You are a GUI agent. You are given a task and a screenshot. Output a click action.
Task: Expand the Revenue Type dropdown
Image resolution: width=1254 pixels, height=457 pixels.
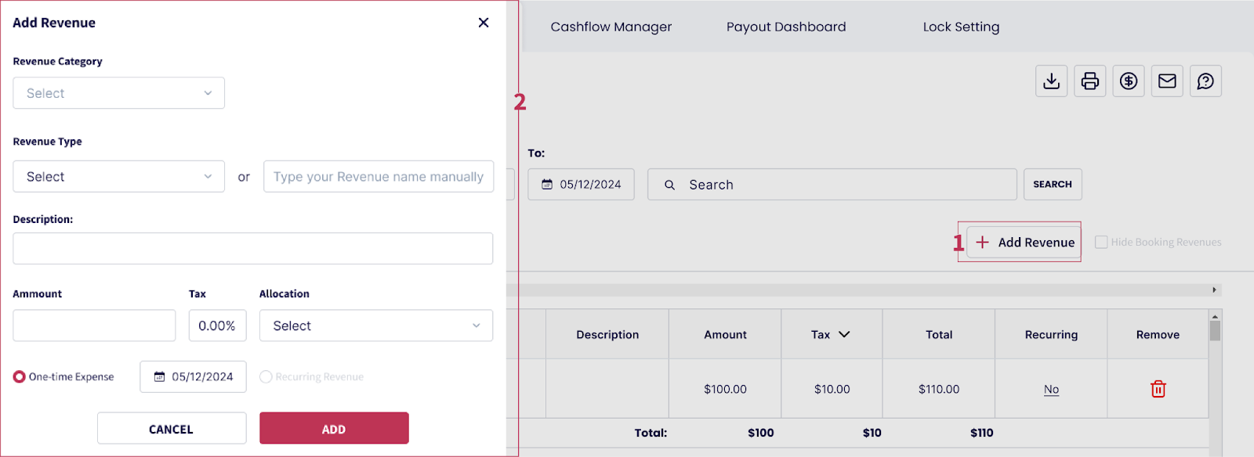[x=118, y=177]
